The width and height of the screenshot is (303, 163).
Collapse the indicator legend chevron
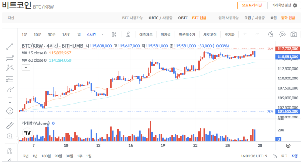[26, 68]
